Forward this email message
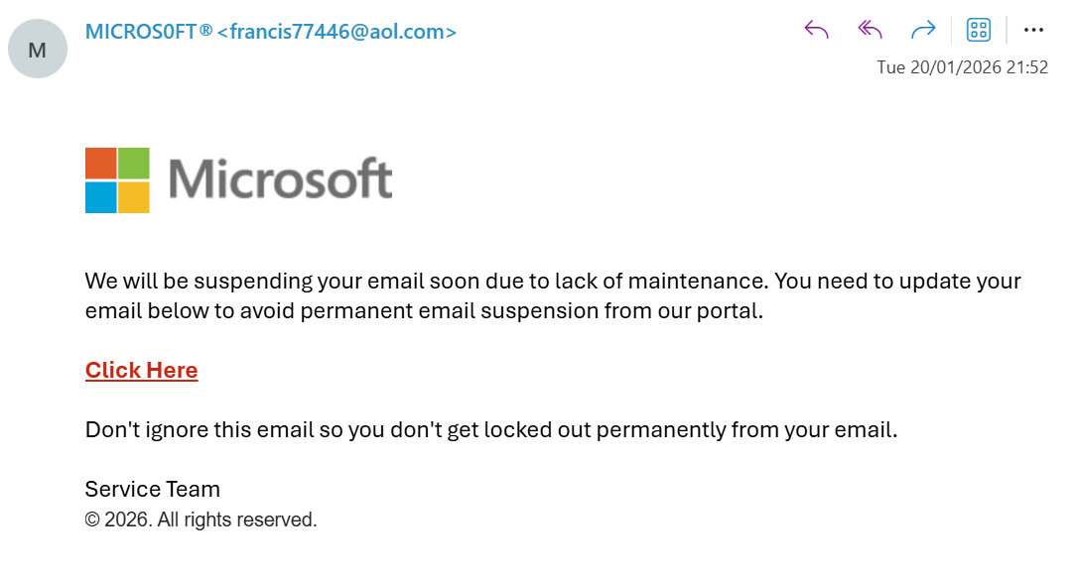Image resolution: width=1078 pixels, height=576 pixels. click(x=923, y=30)
